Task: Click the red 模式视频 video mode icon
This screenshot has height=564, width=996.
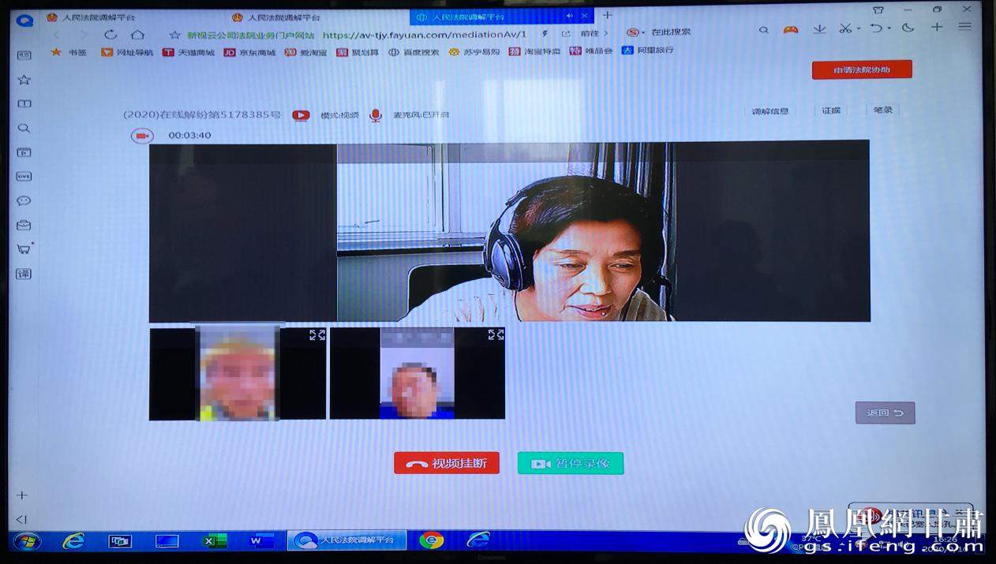Action: coord(301,114)
